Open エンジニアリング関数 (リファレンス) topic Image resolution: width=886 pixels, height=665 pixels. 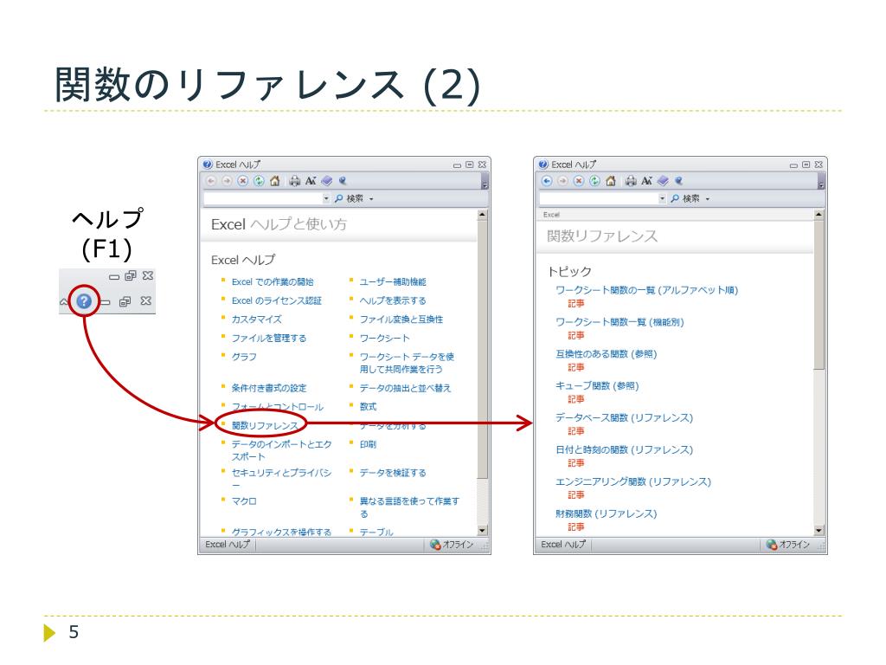632,481
